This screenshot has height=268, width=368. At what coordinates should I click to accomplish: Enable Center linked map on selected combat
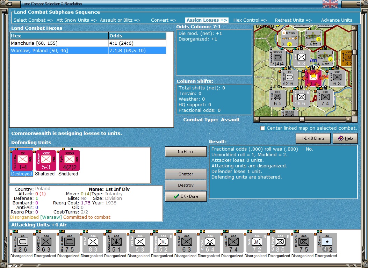tap(262, 128)
